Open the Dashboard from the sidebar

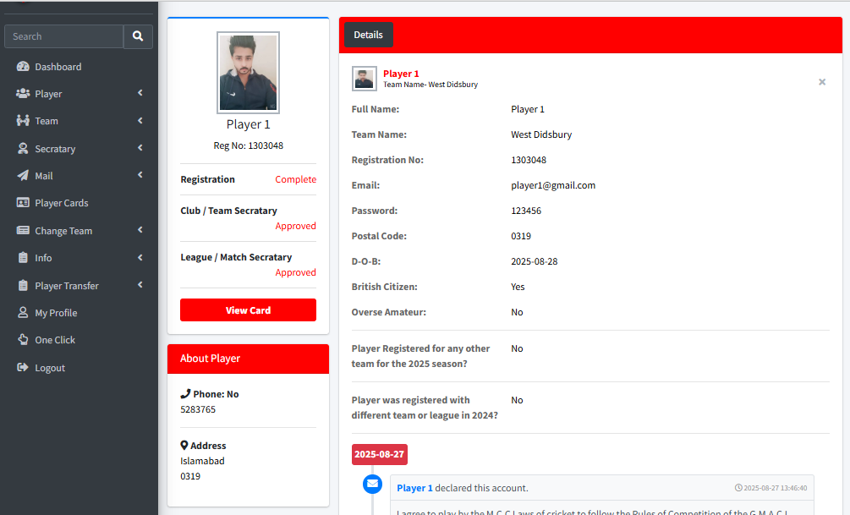pos(22,66)
